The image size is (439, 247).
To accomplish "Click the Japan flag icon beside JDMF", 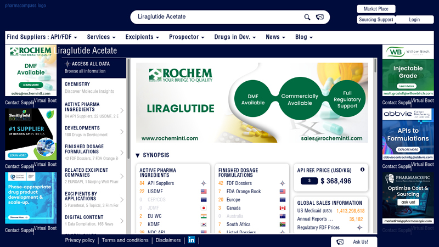I will (x=204, y=208).
